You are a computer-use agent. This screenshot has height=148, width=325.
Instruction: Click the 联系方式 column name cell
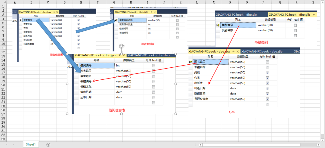(36, 36)
